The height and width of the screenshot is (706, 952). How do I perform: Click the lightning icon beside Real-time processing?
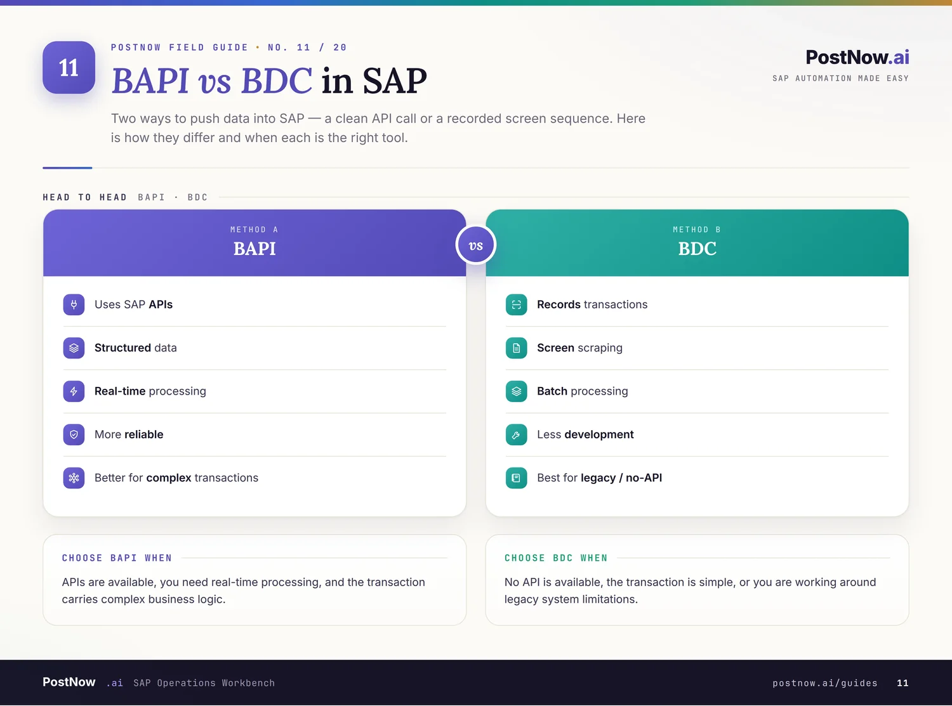coord(74,391)
